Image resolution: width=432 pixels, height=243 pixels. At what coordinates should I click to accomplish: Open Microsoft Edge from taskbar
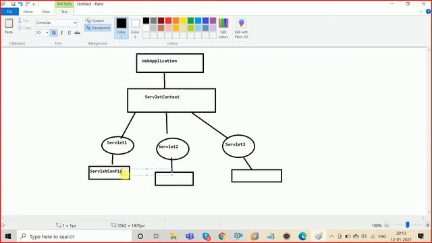tap(302, 236)
